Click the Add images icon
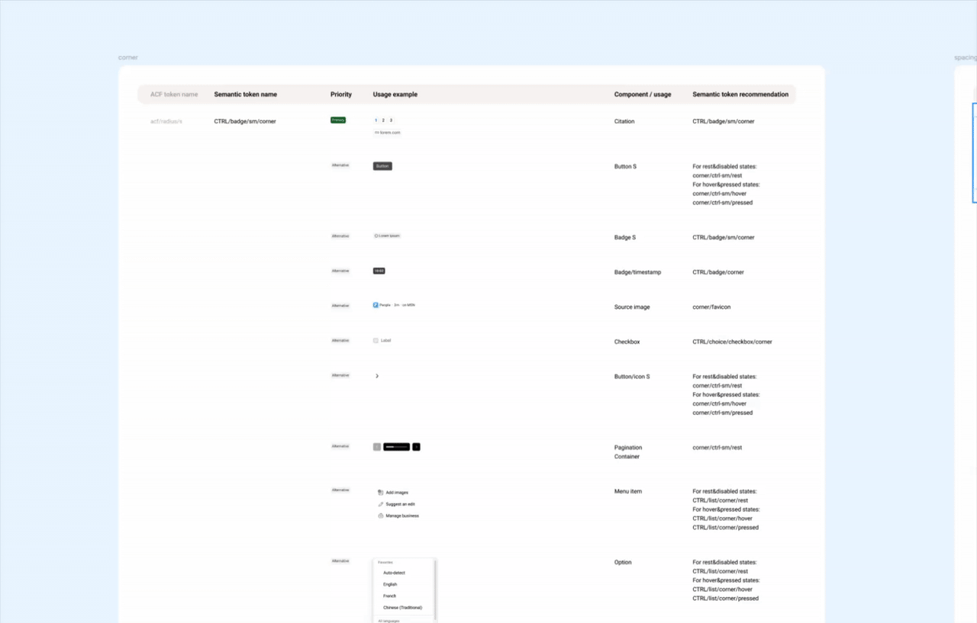 click(x=380, y=493)
